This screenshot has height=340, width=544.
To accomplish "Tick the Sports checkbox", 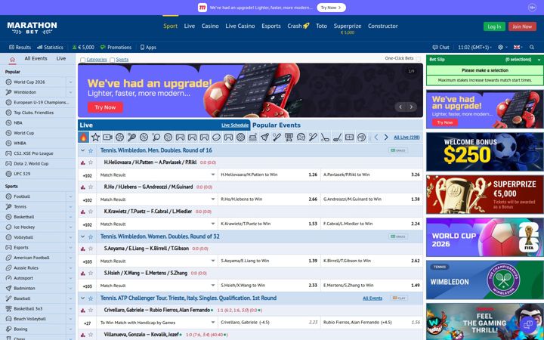I will tap(112, 60).
